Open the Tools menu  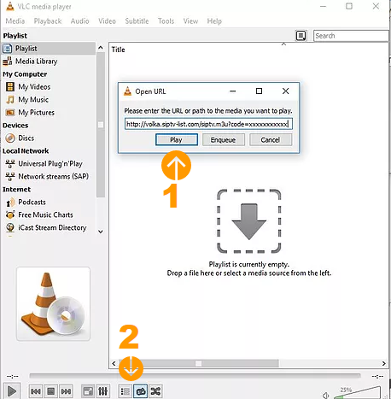click(x=166, y=21)
